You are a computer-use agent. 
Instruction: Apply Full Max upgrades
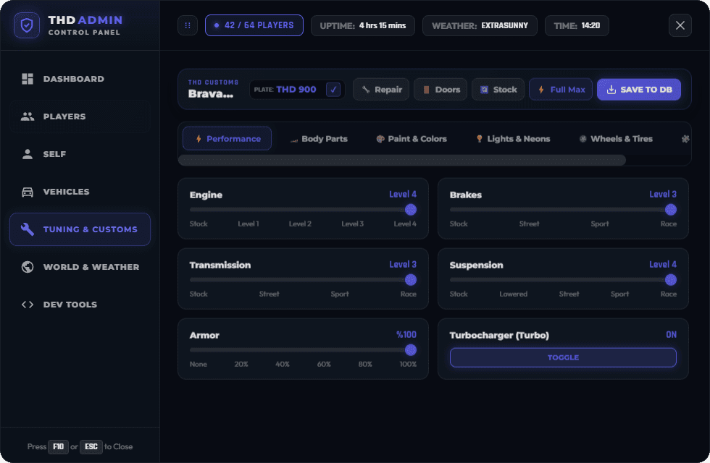[561, 90]
